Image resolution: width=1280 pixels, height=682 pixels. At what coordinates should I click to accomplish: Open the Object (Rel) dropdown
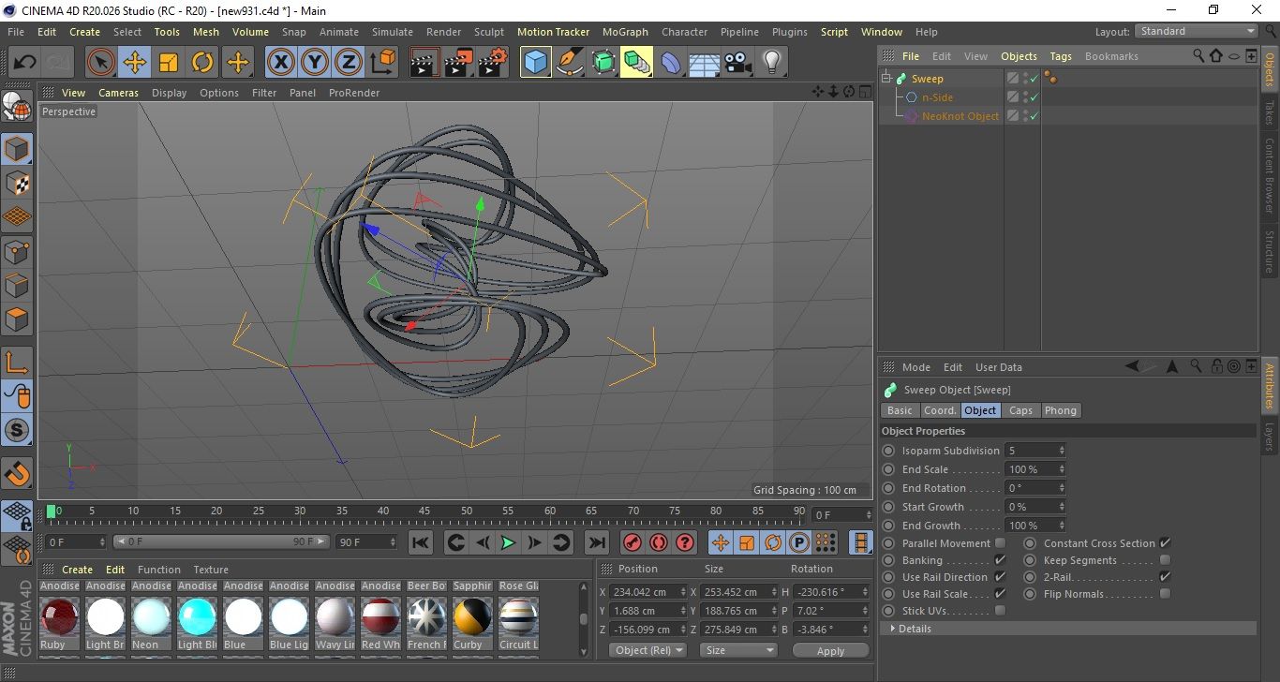[x=647, y=650]
